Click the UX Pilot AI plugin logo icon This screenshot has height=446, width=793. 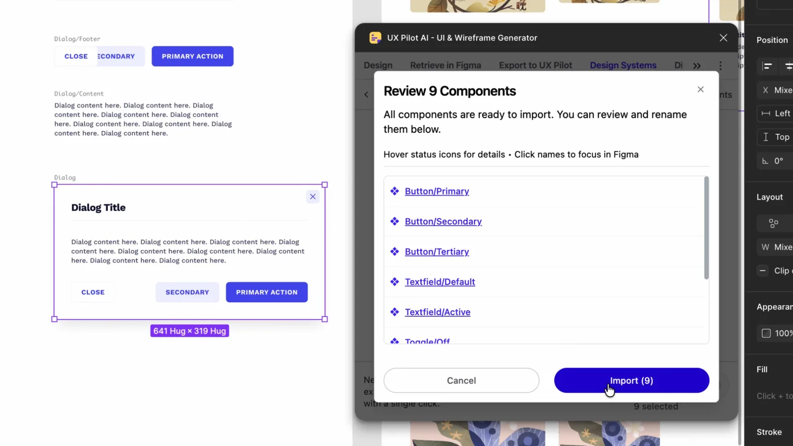coord(375,38)
